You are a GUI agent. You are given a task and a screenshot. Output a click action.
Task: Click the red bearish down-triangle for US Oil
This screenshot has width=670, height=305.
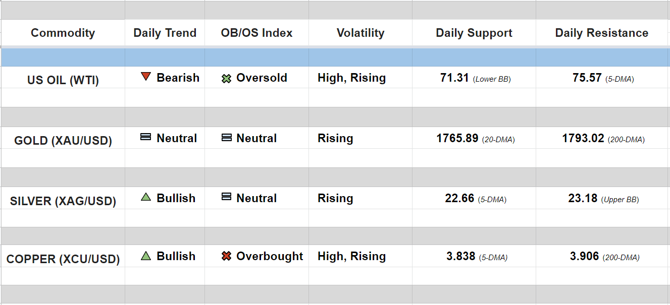(x=146, y=77)
